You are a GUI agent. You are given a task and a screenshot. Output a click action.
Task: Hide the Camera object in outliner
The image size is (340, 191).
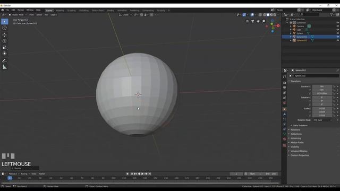pos(338,26)
